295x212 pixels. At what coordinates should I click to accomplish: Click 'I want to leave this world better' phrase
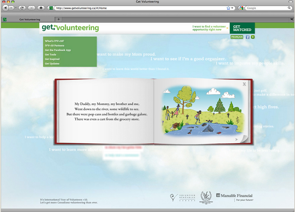tap(136, 69)
